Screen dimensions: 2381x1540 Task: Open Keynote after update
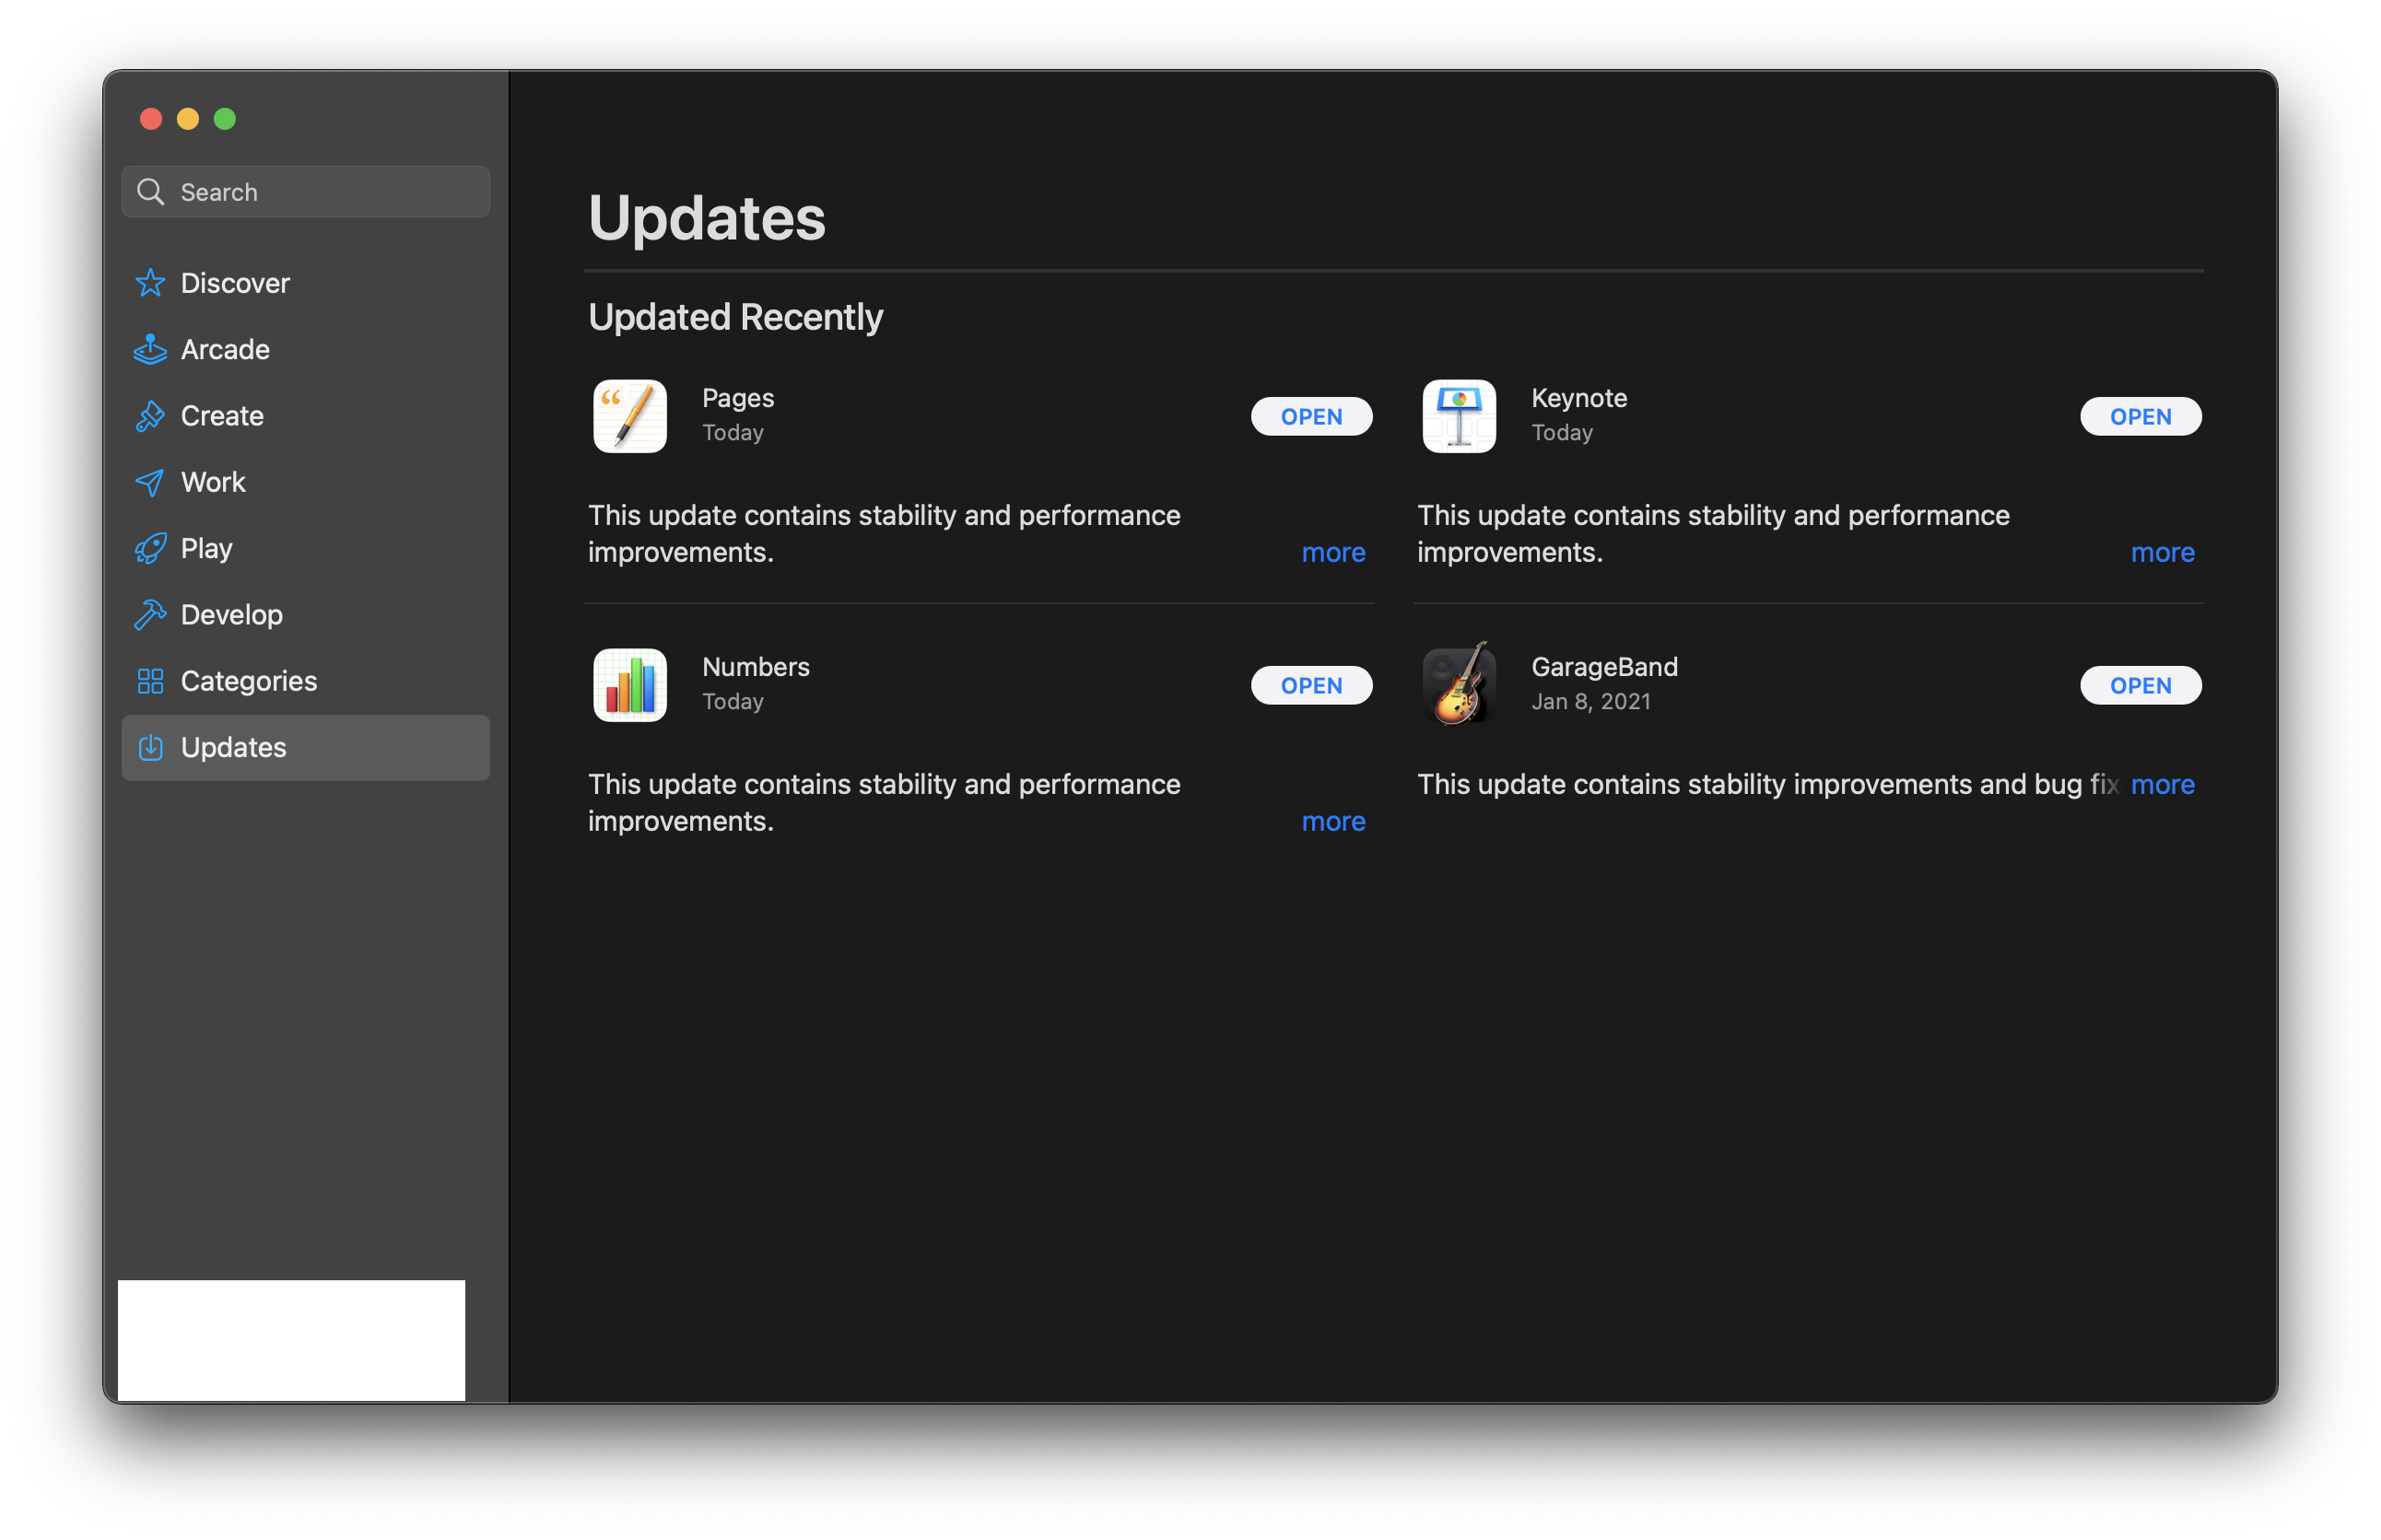2138,416
